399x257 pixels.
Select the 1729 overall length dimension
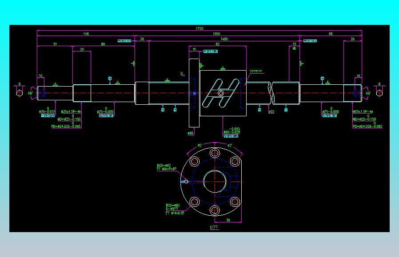(x=199, y=28)
